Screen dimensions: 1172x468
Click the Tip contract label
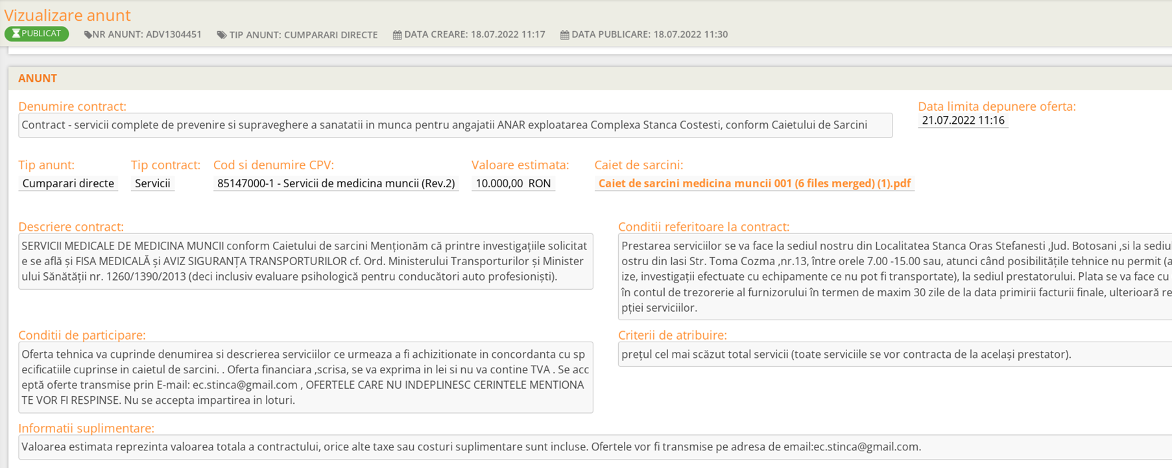coord(165,165)
